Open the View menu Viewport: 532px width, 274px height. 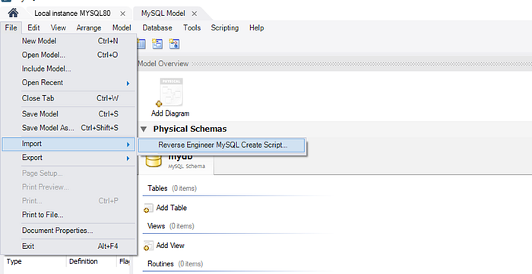point(59,28)
